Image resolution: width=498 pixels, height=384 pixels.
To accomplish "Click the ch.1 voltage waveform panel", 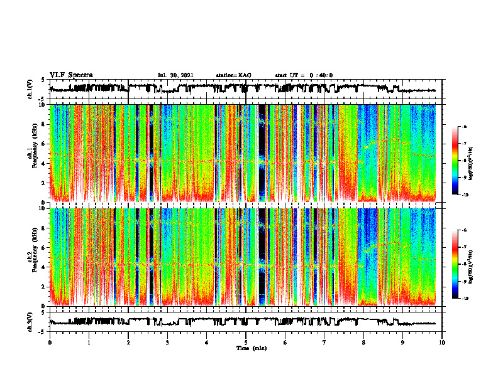I will tap(246, 89).
